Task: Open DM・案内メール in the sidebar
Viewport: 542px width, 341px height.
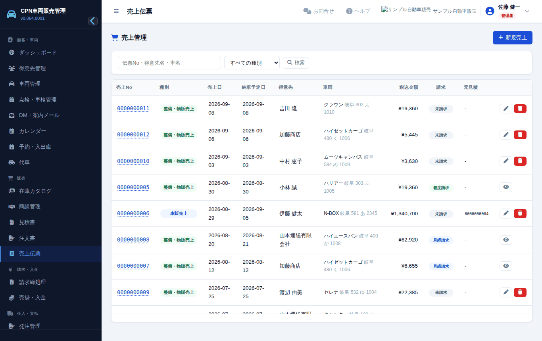Action: pos(51,115)
